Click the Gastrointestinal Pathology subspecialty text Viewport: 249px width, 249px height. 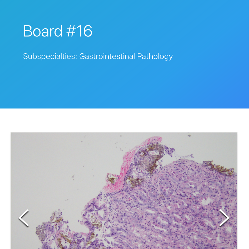126,56
